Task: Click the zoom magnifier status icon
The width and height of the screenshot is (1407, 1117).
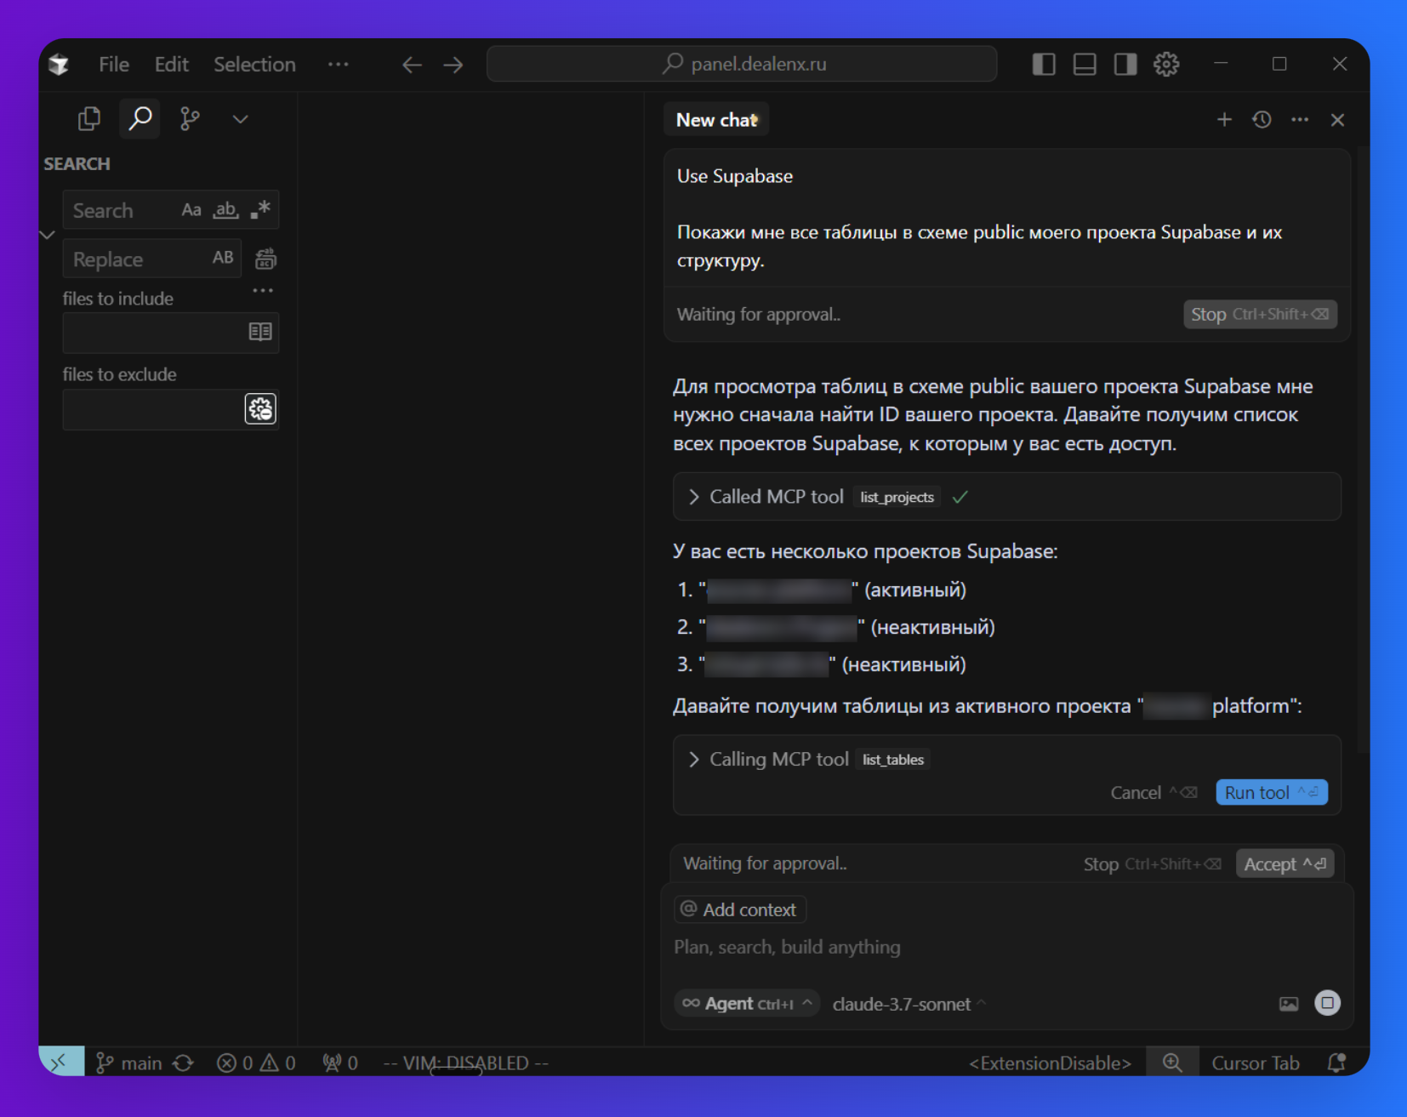Action: pyautogui.click(x=1172, y=1063)
